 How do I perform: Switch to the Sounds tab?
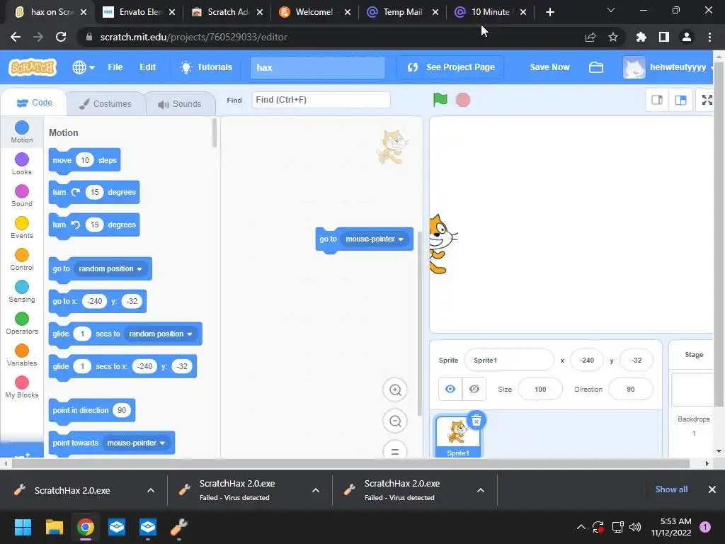pyautogui.click(x=180, y=103)
